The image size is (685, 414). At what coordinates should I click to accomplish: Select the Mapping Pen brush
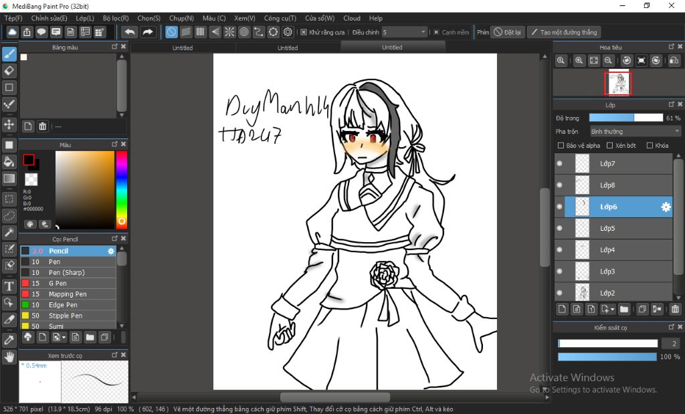[x=68, y=294]
